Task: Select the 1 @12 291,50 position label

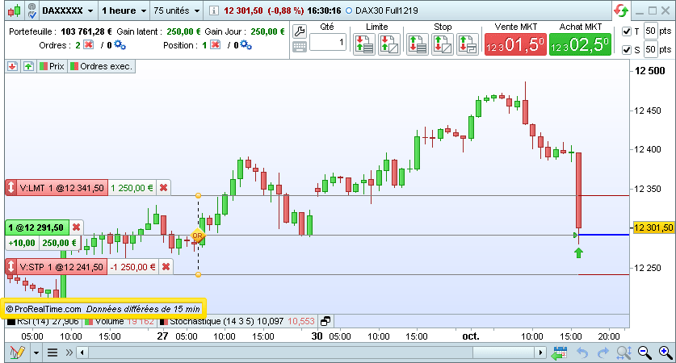Action: pyautogui.click(x=37, y=227)
